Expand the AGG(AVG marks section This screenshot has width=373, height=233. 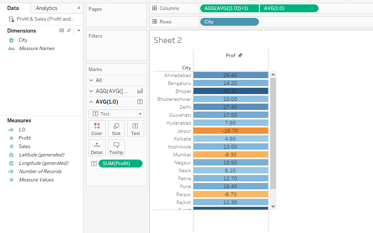pos(91,91)
